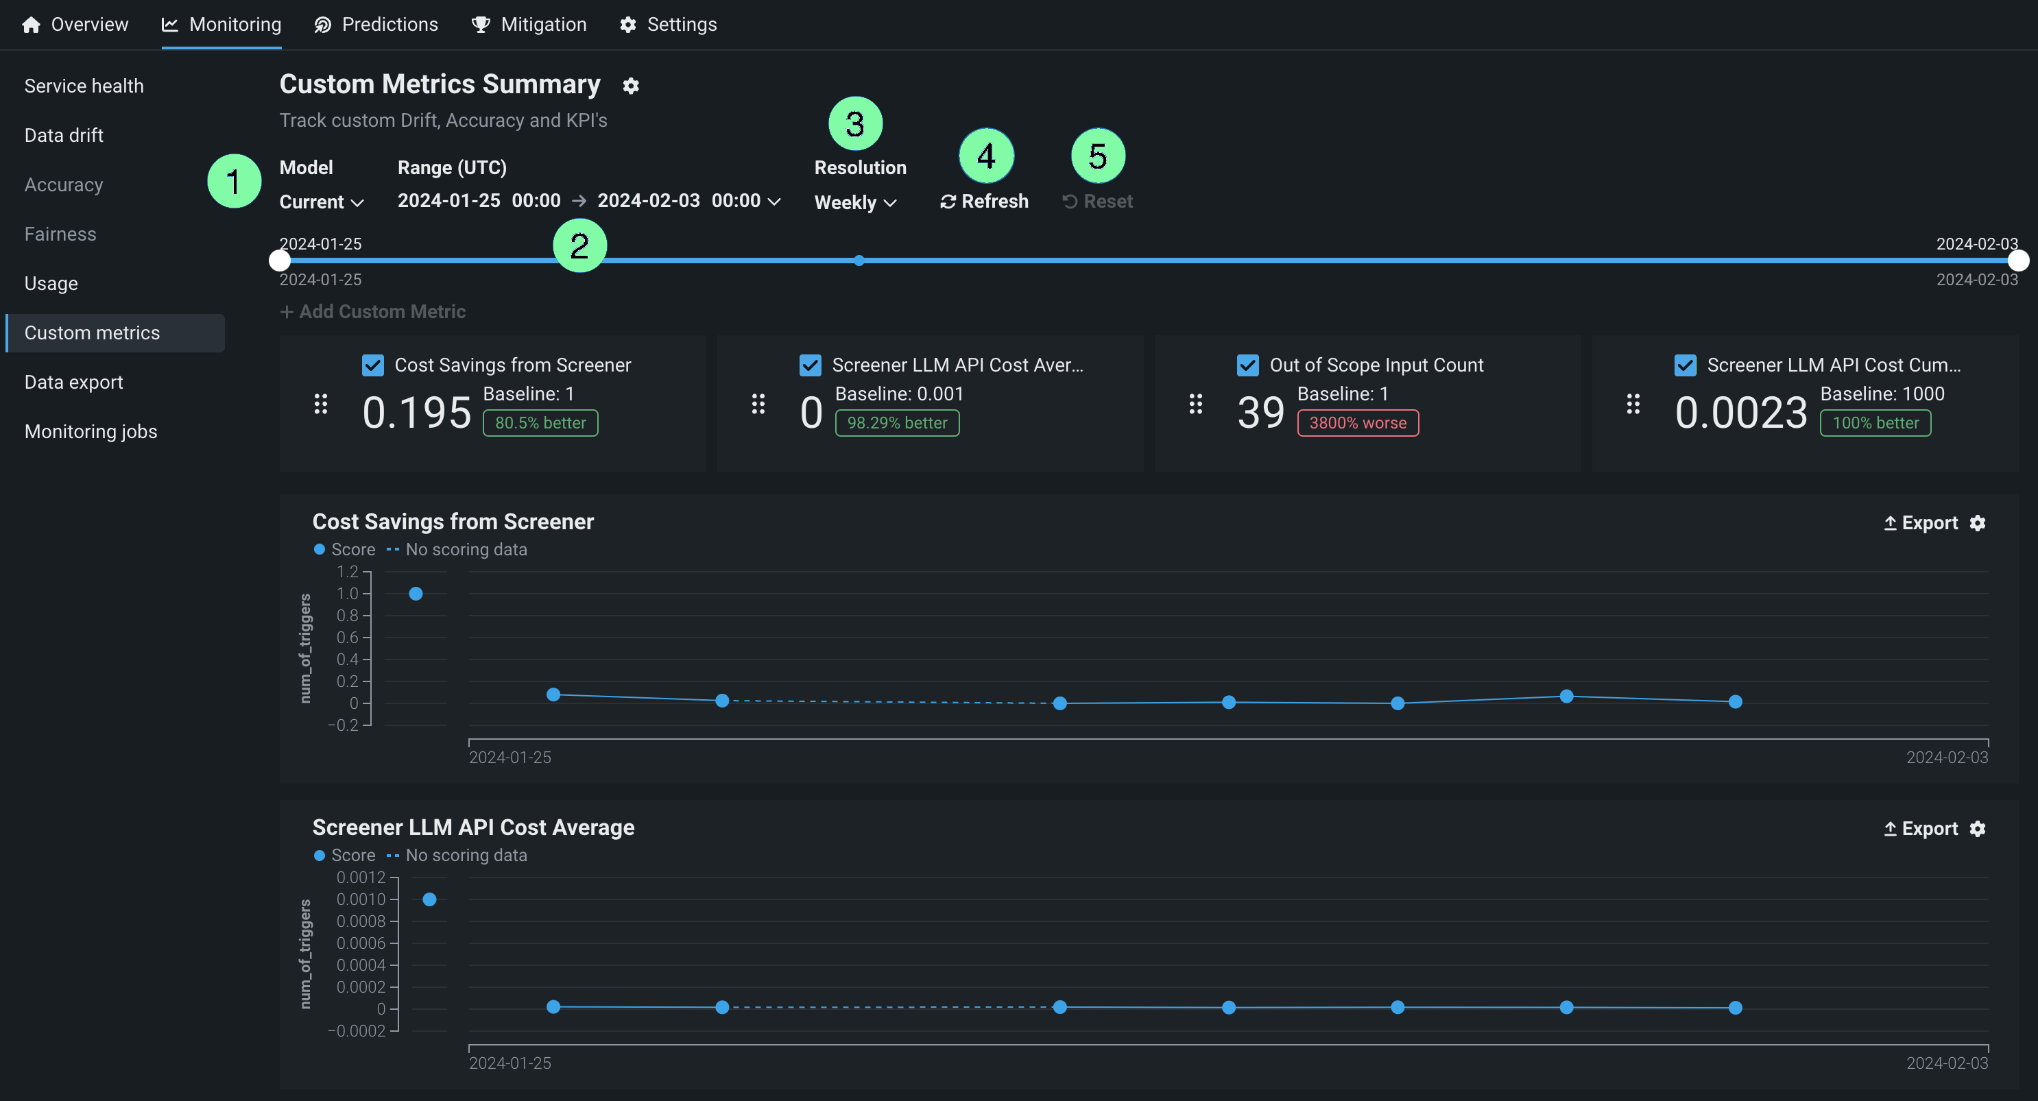
Task: Click Add Custom Metric link
Action: click(x=372, y=312)
